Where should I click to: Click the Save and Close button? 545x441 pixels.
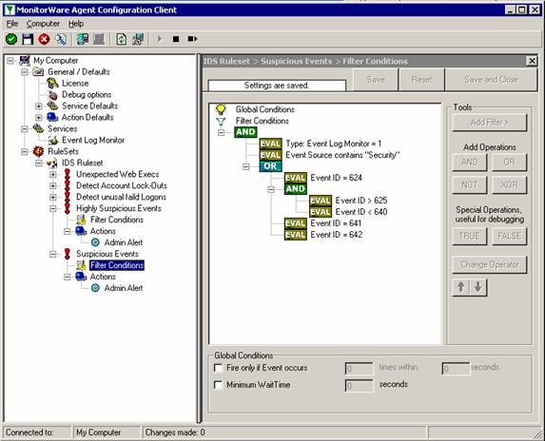(x=491, y=80)
